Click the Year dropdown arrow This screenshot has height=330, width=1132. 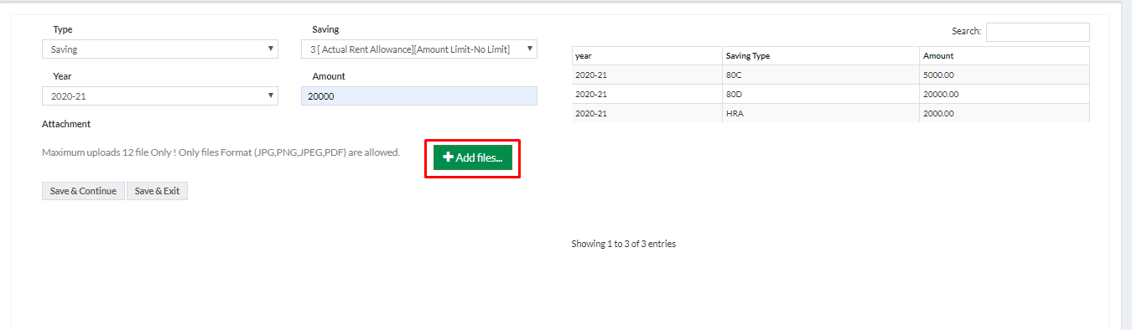pos(270,95)
